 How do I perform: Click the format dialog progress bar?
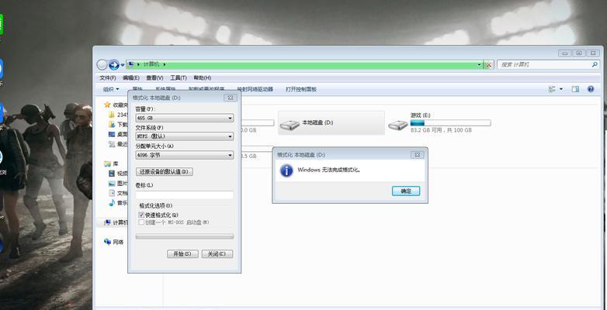(x=185, y=236)
